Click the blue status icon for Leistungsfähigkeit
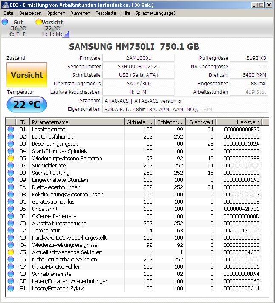 [x=11, y=136]
